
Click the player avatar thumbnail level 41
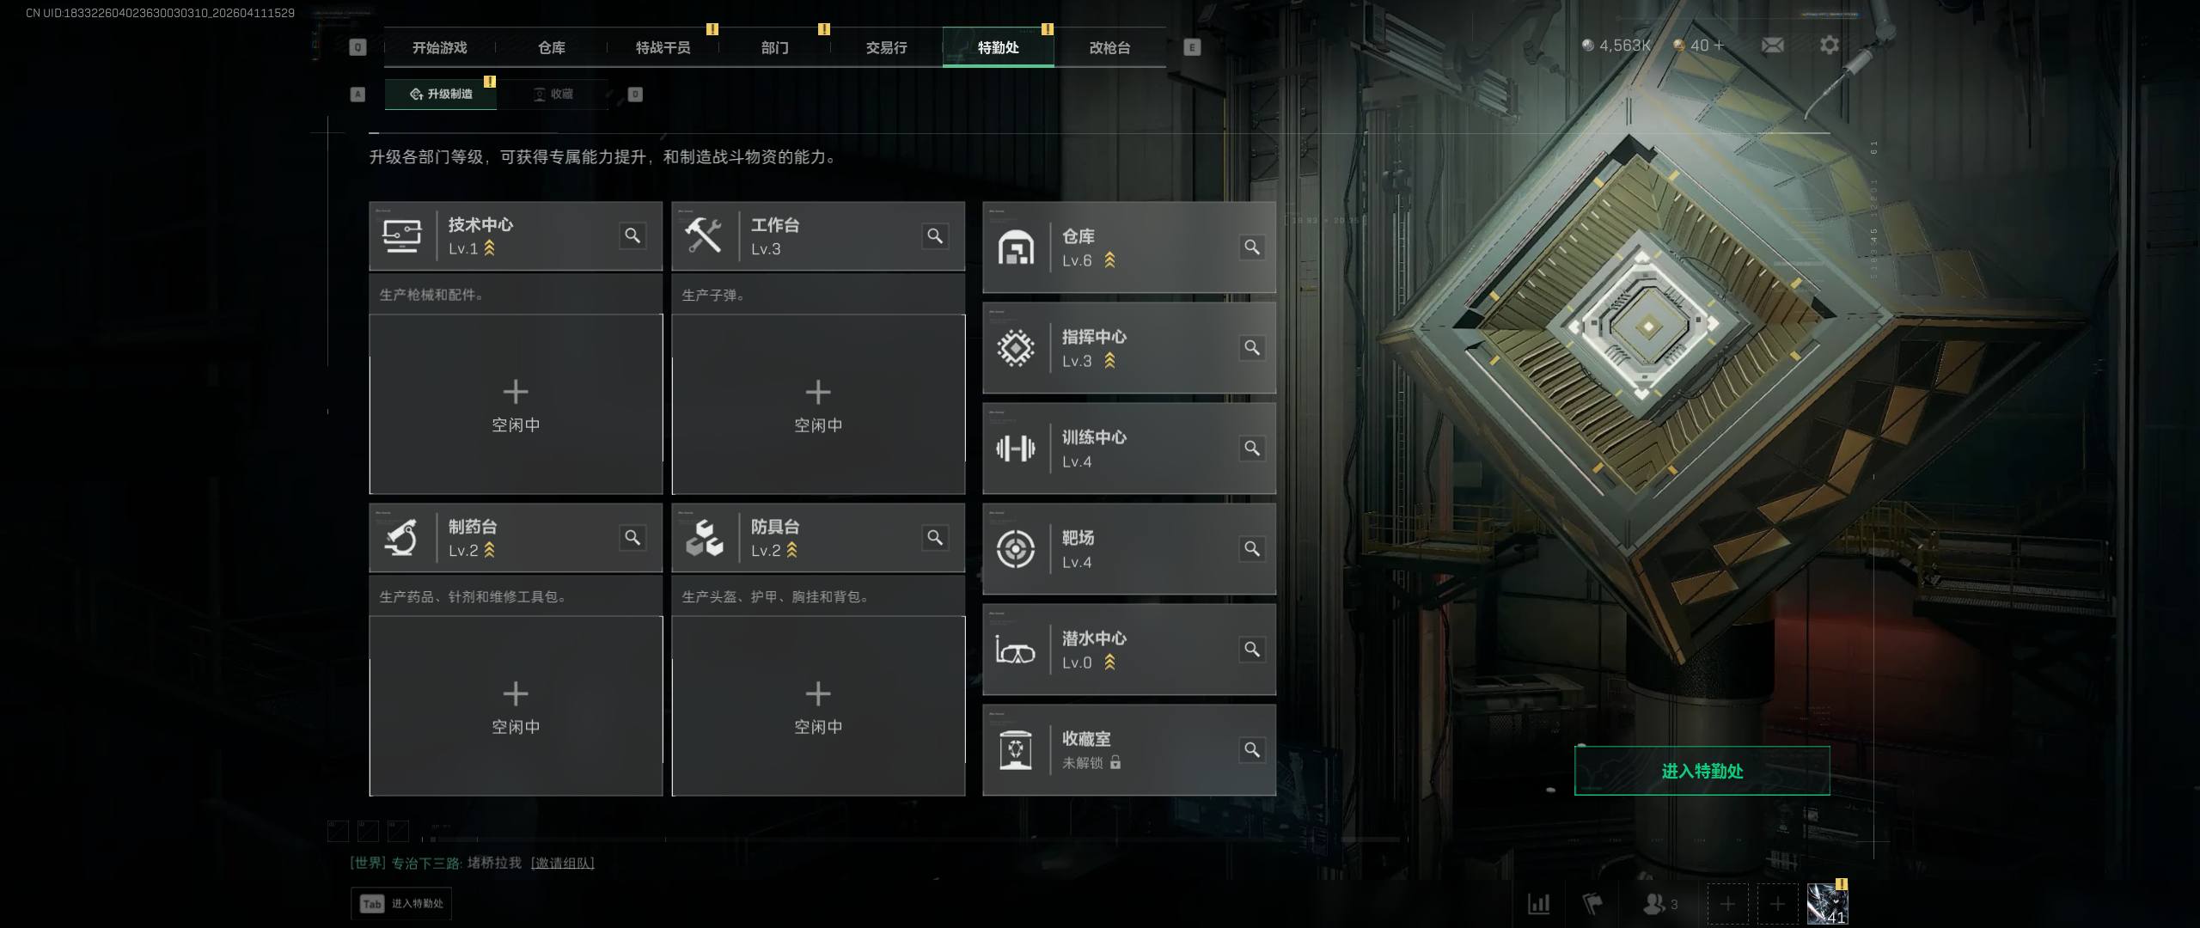point(1827,904)
